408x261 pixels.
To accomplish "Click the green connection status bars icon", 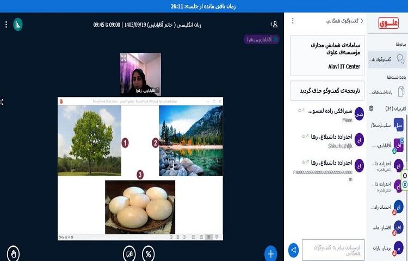I will click(x=18, y=24).
